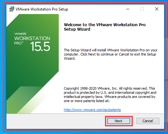
Task: Open the vmware.com/go/patents link
Action: (x=92, y=110)
